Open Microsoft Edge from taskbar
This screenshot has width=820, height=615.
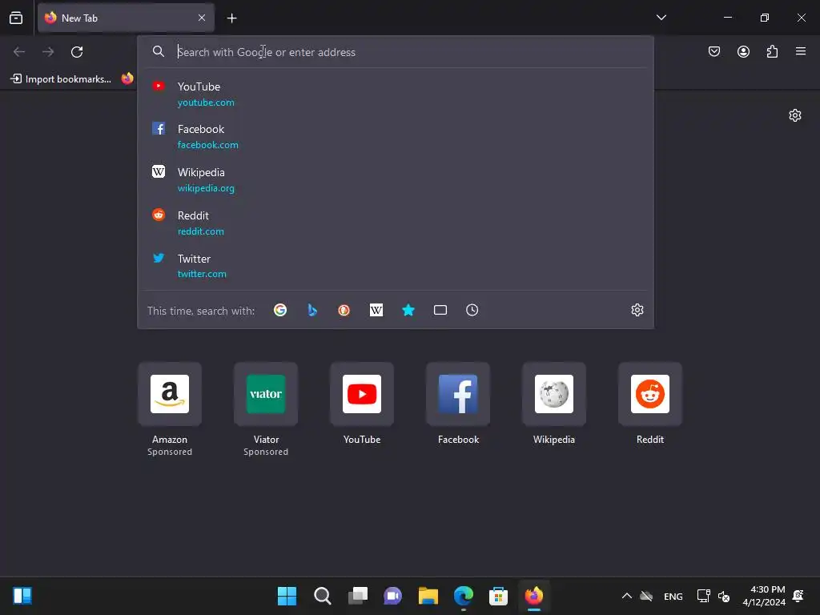pos(464,596)
